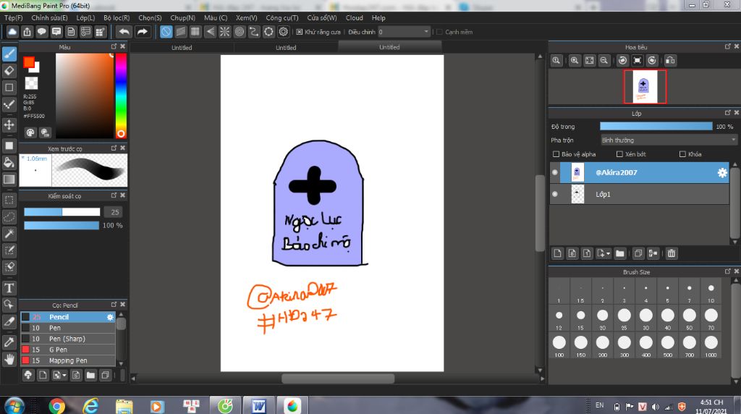Click the navigator canvas thumbnail
Screen dimensions: 741x414
point(645,86)
